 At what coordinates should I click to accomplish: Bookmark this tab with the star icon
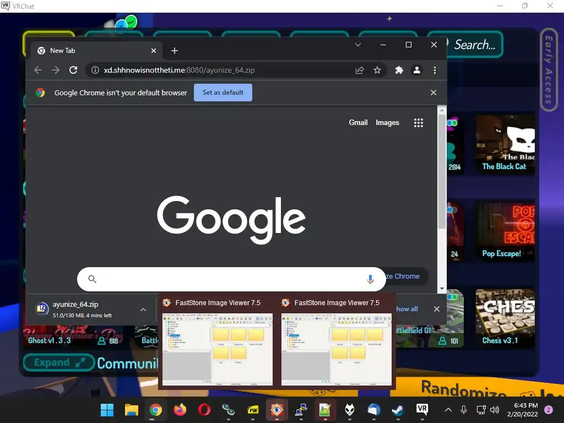[377, 70]
